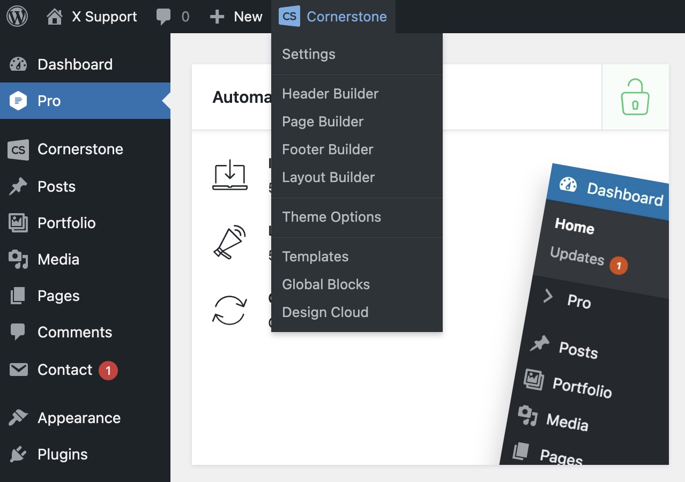
Task: Click the circular refresh arrows icon
Action: (229, 311)
